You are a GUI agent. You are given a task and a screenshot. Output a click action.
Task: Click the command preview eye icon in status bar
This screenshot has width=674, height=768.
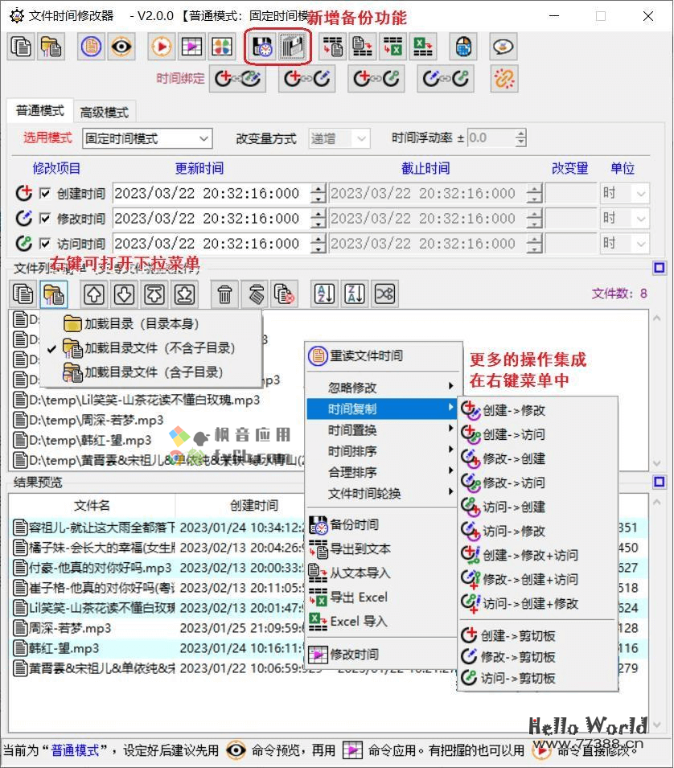(236, 751)
